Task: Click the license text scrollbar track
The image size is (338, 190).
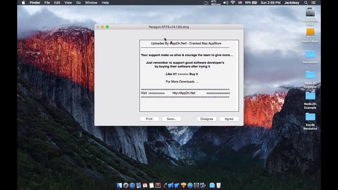Action: click(x=237, y=76)
